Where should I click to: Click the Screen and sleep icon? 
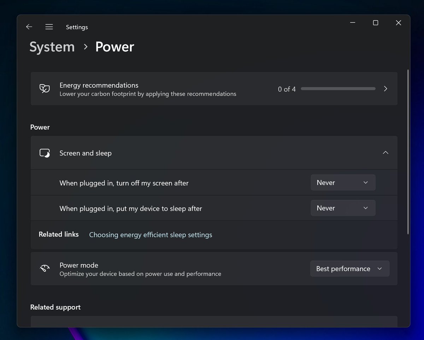click(x=45, y=153)
